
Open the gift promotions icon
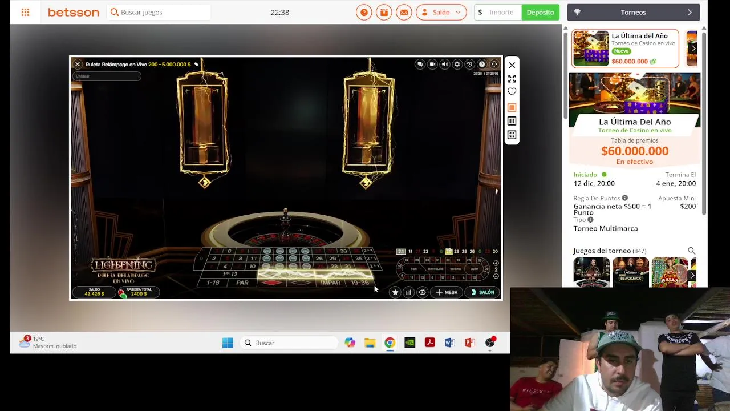384,12
